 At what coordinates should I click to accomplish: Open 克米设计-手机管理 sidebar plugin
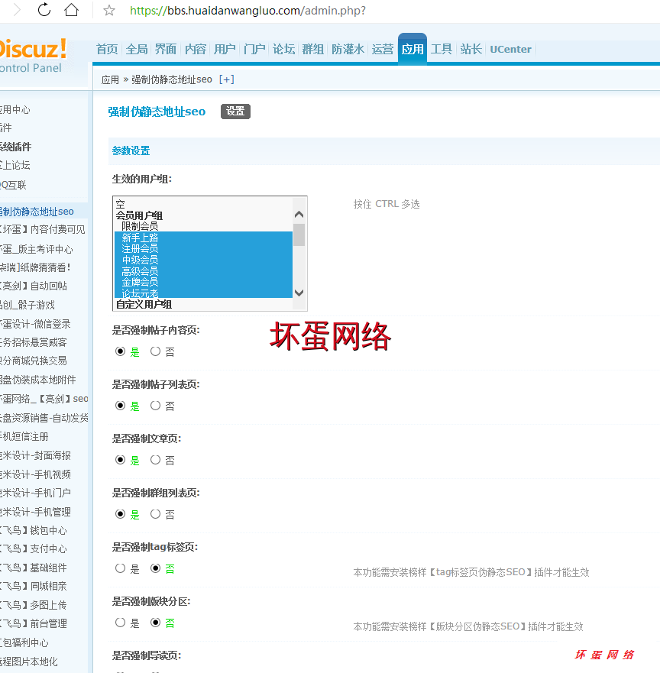point(35,512)
